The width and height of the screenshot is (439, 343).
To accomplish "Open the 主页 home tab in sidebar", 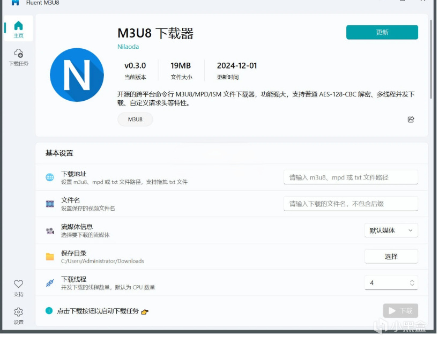I will (18, 29).
